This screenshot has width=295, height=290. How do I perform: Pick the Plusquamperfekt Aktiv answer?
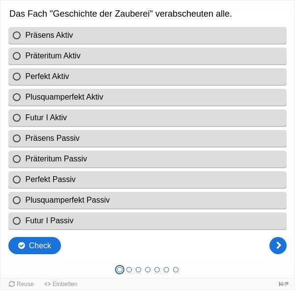pyautogui.click(x=147, y=97)
